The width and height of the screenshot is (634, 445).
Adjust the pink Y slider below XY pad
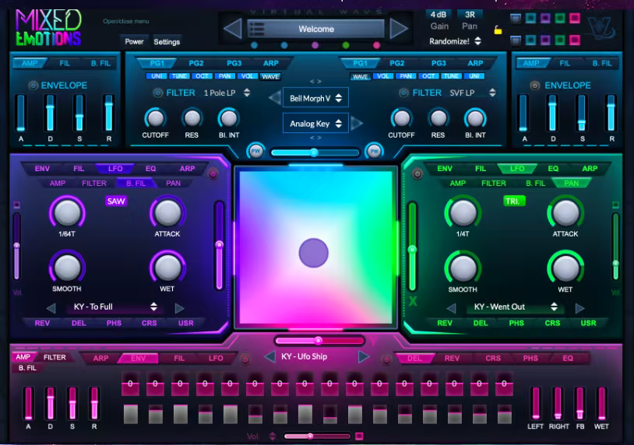319,341
